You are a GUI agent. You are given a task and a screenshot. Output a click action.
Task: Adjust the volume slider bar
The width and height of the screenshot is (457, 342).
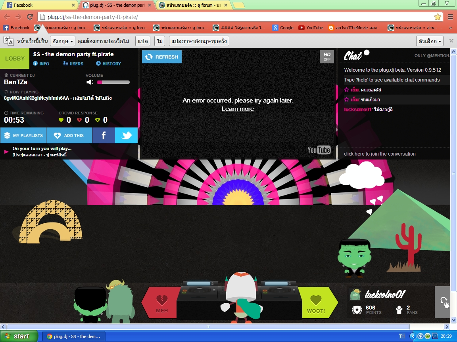click(x=113, y=82)
